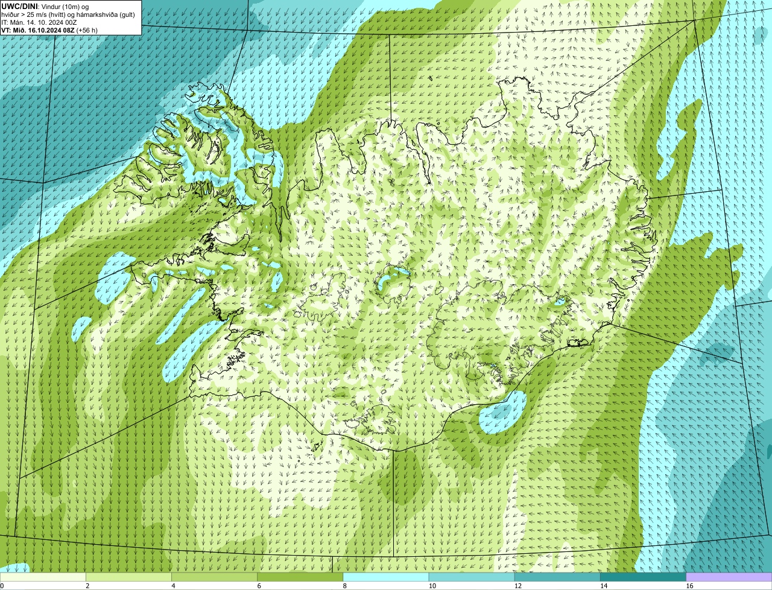
Task: Click the teal 12–14 m/s scale swatch
Action: pos(558,577)
